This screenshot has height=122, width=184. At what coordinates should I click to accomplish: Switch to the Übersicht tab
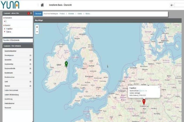point(38,14)
